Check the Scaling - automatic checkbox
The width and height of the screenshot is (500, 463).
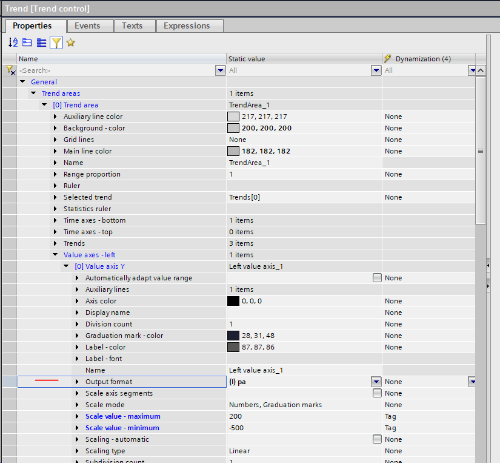tap(377, 439)
